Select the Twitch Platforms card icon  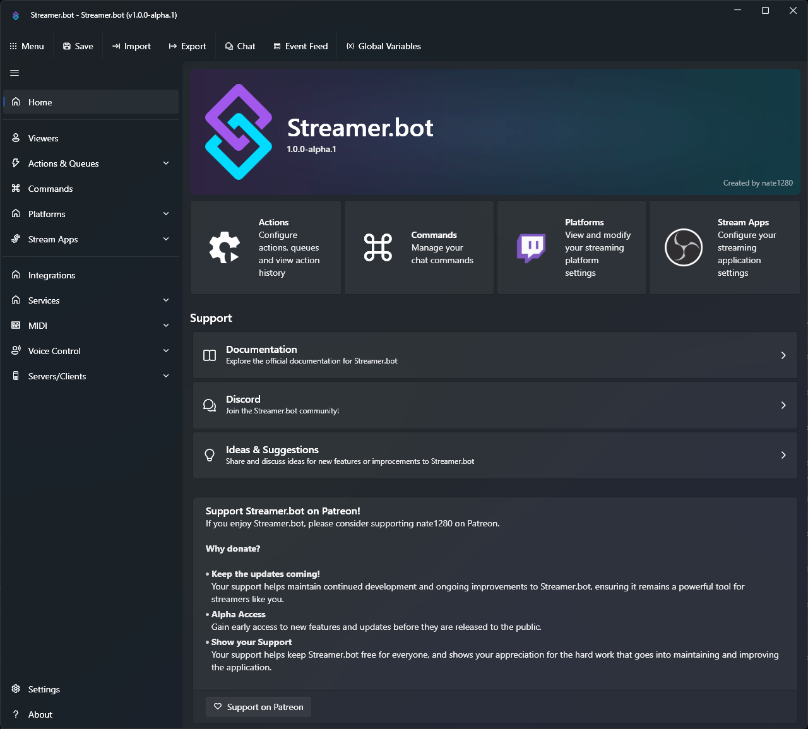531,247
